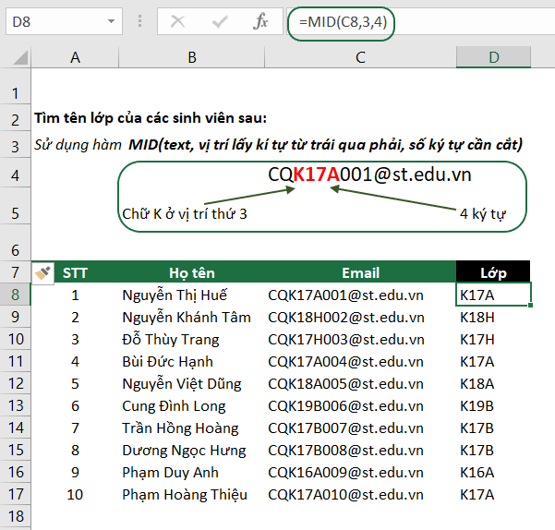The image size is (555, 530).
Task: Select class cell K17H
Action: (x=493, y=339)
